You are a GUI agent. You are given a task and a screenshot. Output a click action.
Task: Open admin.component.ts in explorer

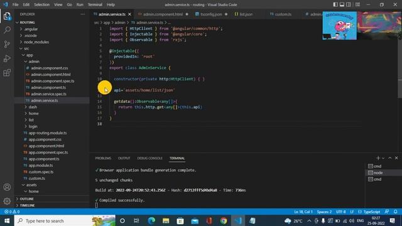coord(48,87)
